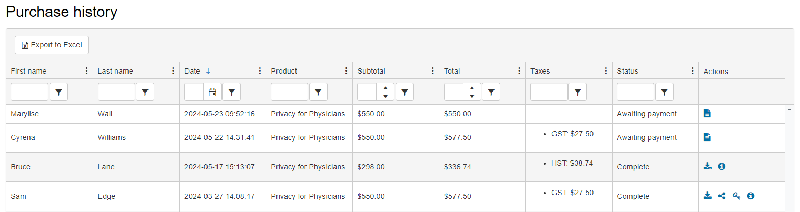The height and width of the screenshot is (212, 800).
Task: Open the Product filter operator menu
Action: pos(318,92)
